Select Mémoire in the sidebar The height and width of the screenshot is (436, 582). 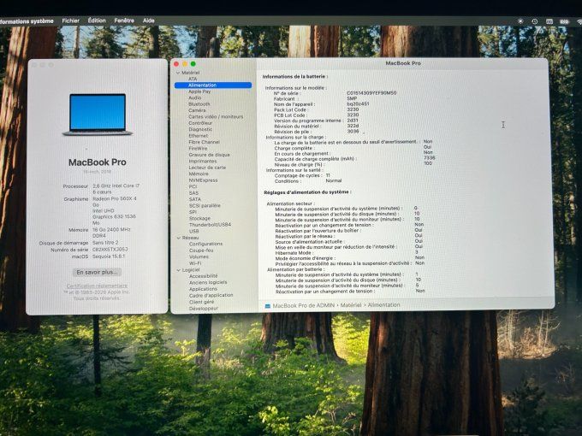click(x=199, y=174)
